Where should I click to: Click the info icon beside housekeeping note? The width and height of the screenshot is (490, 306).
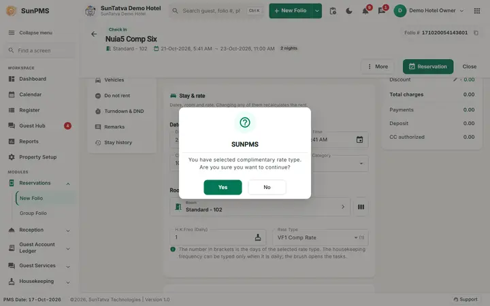[172, 249]
